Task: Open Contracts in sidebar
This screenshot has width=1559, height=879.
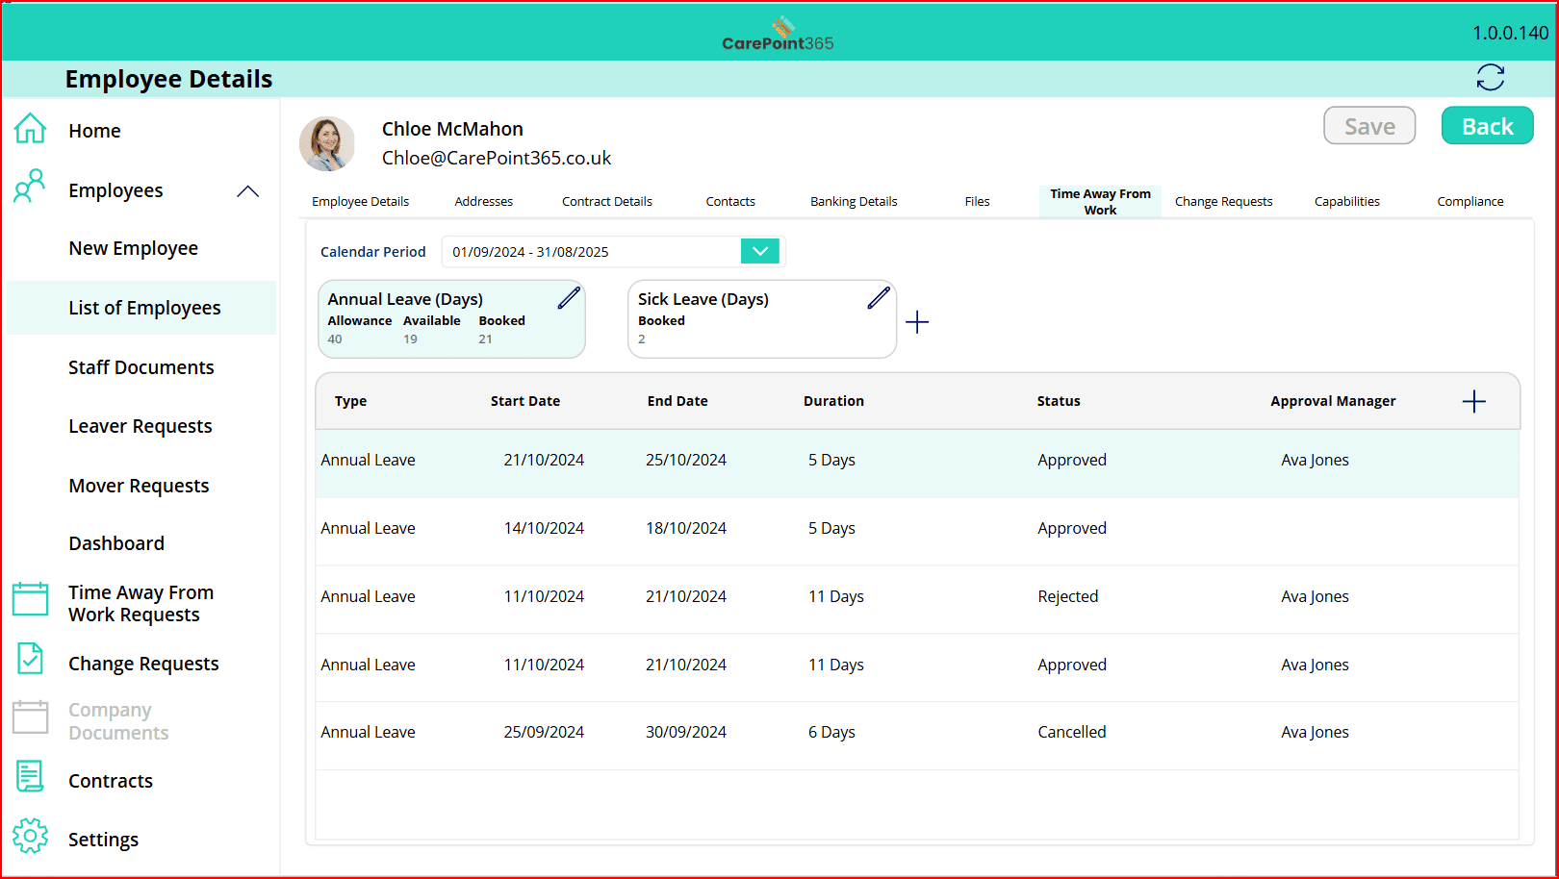Action: [111, 781]
